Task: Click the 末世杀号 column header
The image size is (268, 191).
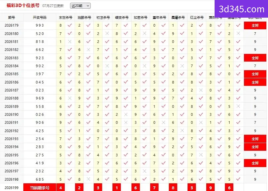Action: 65,17
